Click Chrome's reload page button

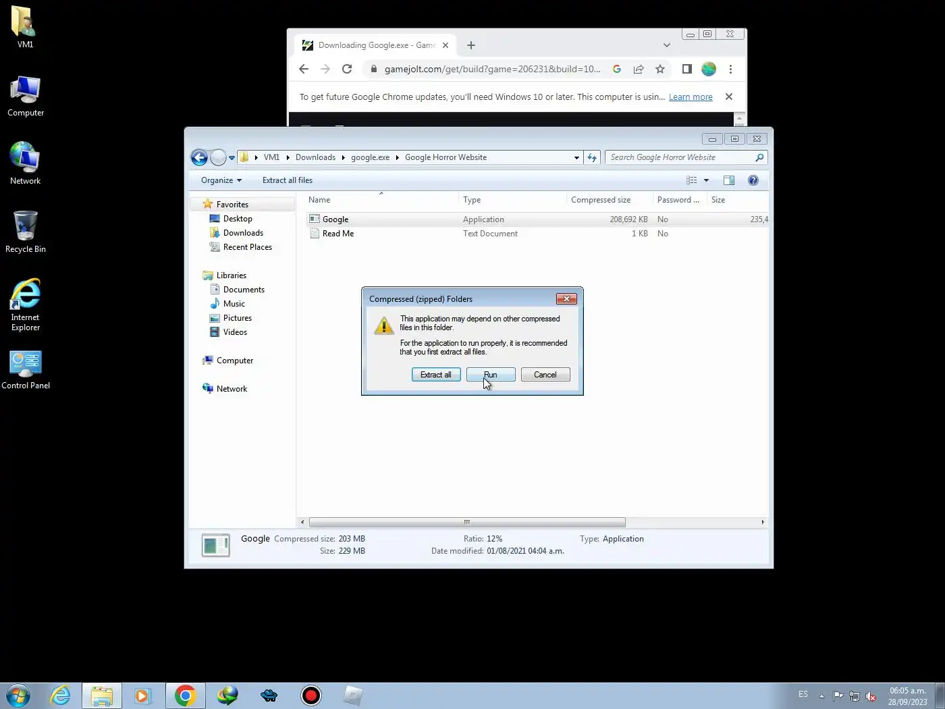coord(347,69)
